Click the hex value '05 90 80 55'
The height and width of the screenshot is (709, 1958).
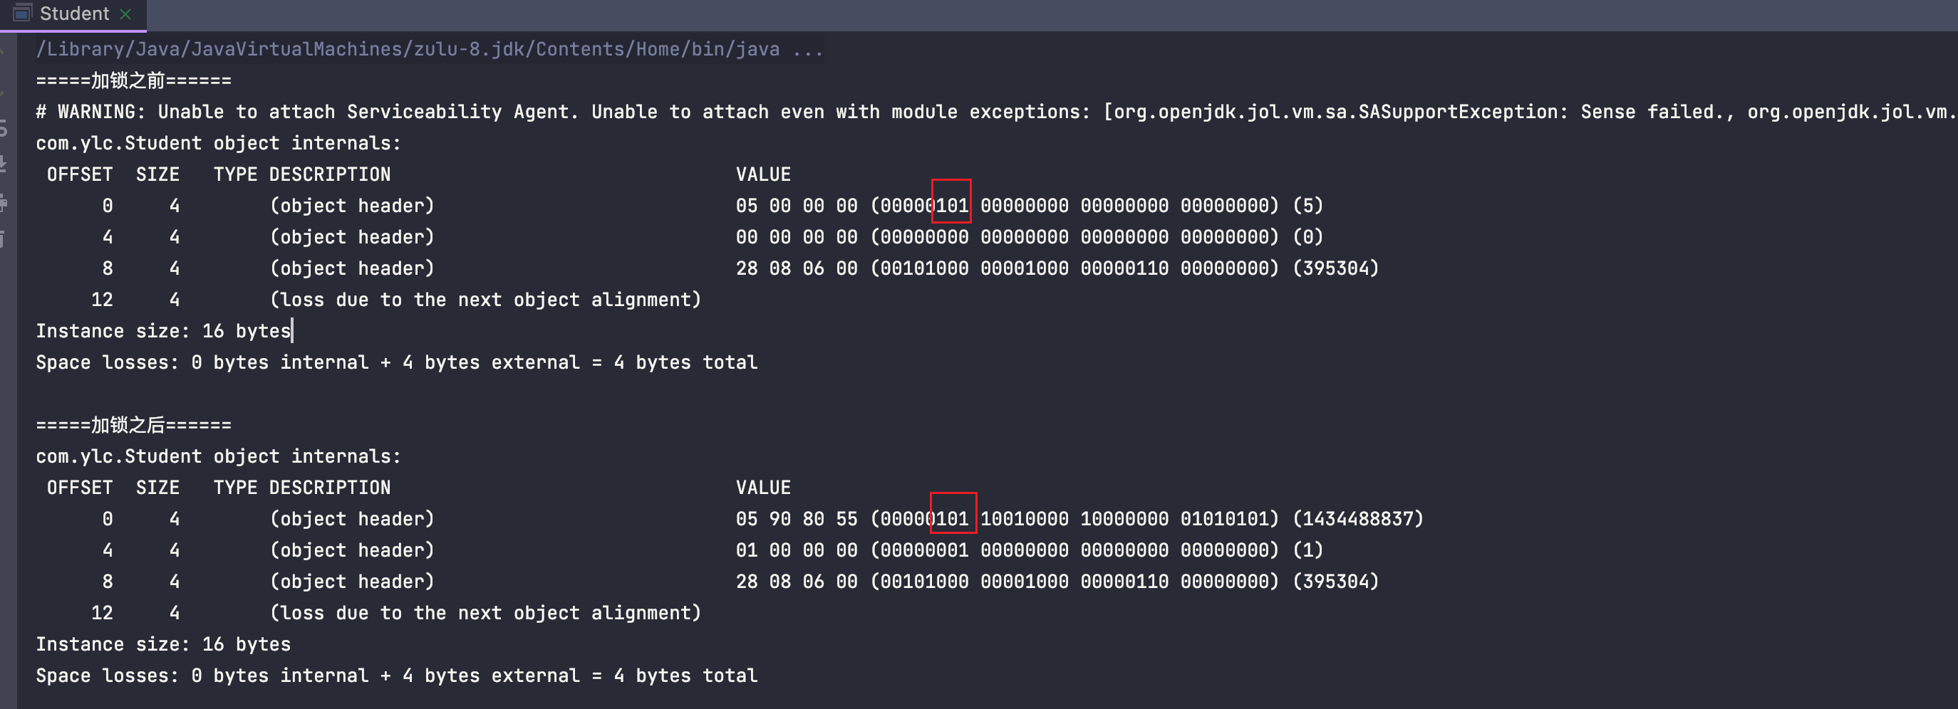coord(797,519)
